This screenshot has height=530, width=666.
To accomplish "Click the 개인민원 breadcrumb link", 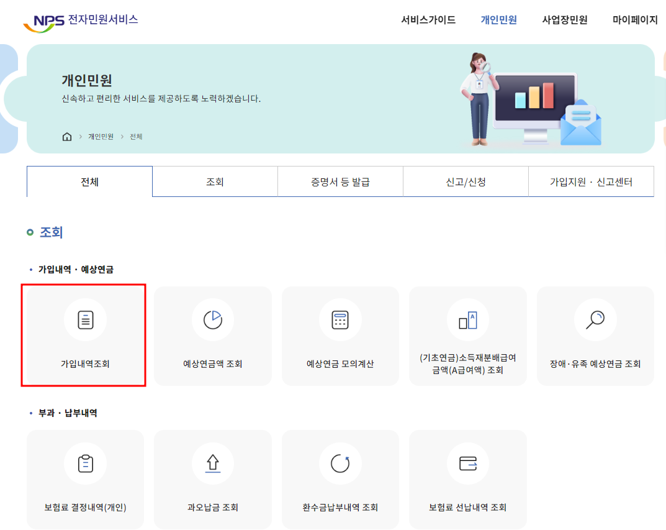I will coord(99,136).
